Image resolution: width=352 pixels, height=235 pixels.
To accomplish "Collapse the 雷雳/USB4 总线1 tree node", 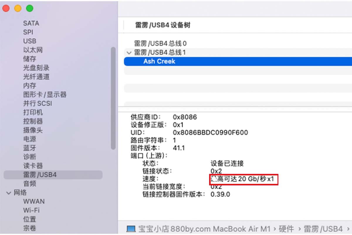I will pos(128,53).
